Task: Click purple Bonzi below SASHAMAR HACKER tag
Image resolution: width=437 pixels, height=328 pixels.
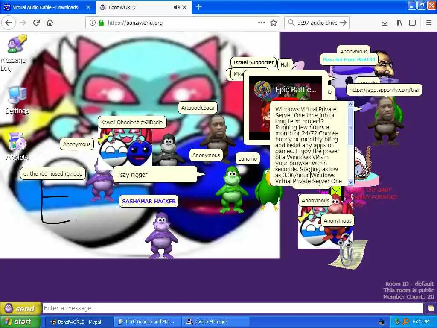Action: pyautogui.click(x=161, y=235)
